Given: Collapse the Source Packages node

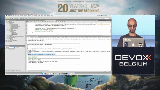Looking at the screenshot, I should [x=7, y=22].
